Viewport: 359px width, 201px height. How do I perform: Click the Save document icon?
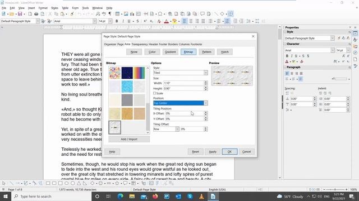[x=20, y=14]
